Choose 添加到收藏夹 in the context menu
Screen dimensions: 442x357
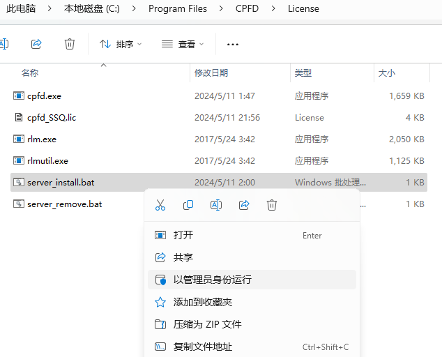pyautogui.click(x=252, y=302)
